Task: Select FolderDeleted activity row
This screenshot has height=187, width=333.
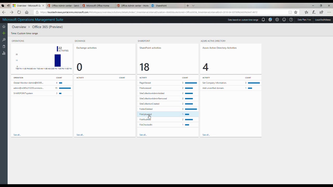Action: click(168, 109)
